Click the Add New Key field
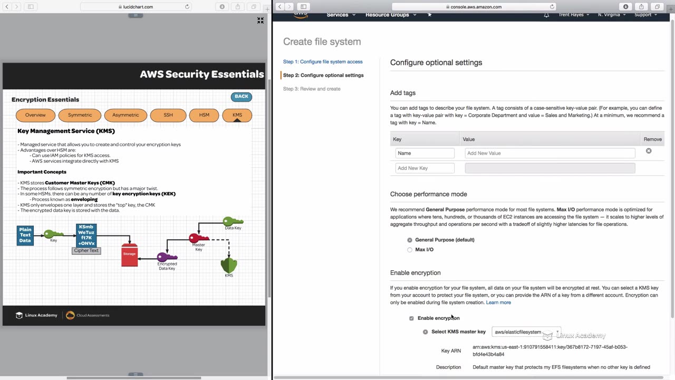 (x=425, y=168)
